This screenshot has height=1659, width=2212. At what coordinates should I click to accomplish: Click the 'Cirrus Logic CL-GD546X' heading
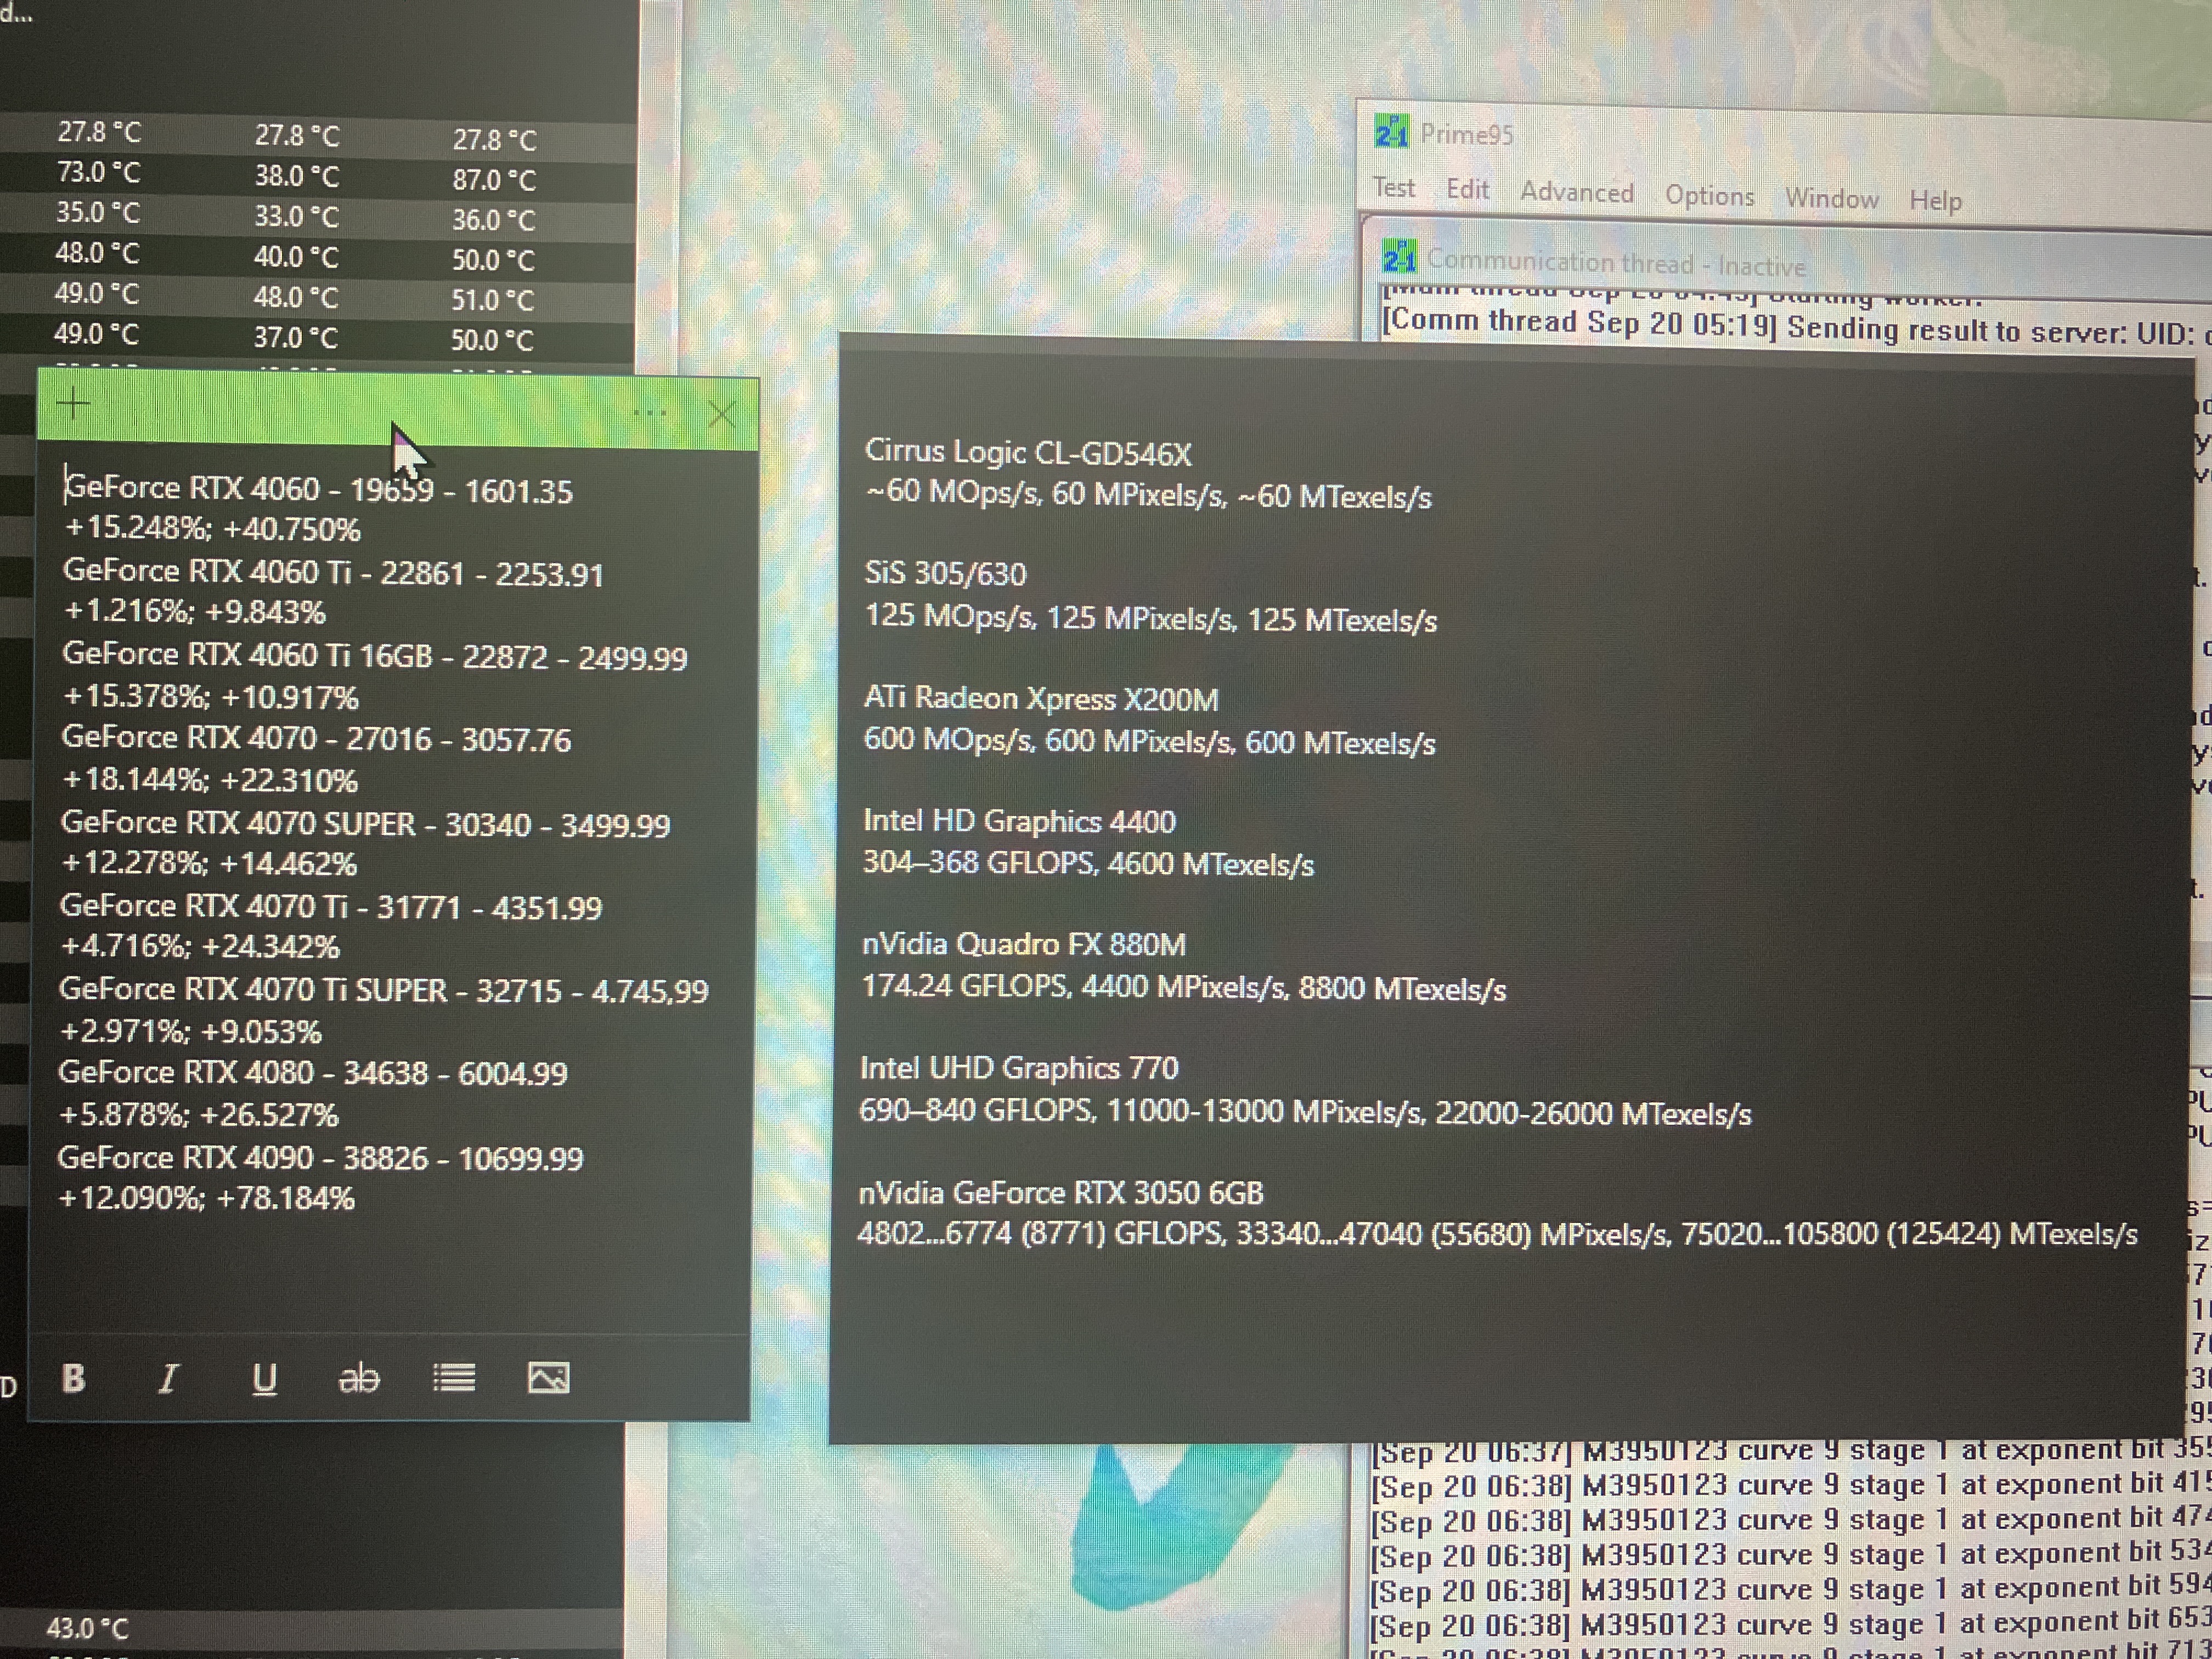[x=1029, y=452]
